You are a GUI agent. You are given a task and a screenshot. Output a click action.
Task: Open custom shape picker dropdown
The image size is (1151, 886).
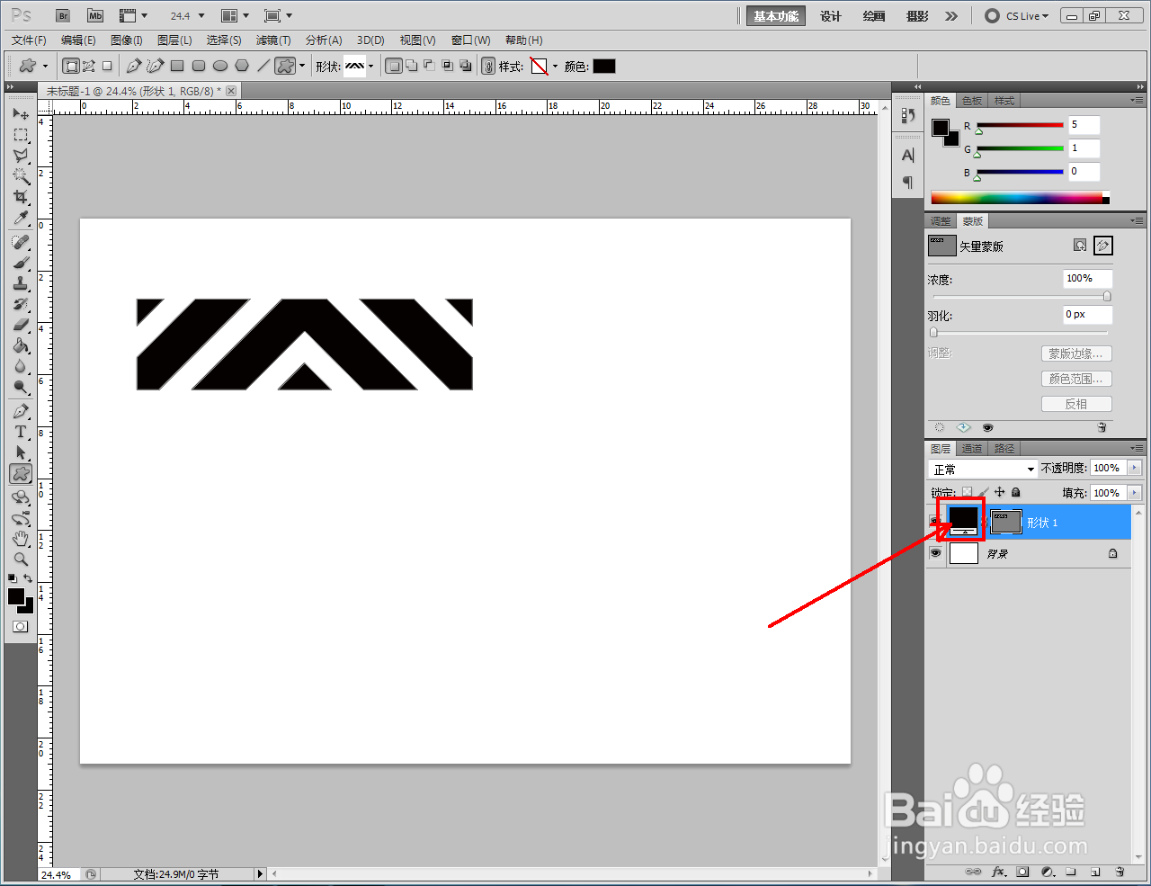coord(370,66)
